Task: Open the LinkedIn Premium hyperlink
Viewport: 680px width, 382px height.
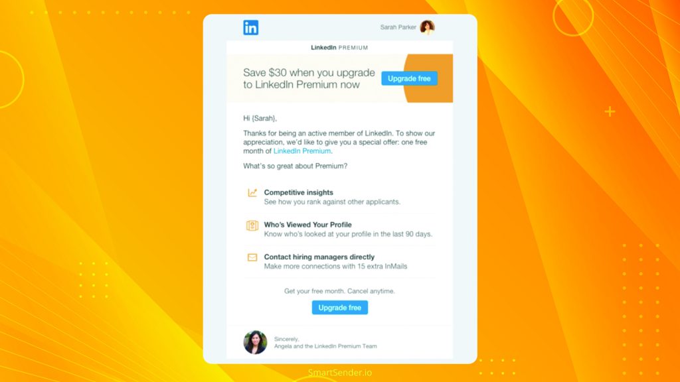Action: 302,151
